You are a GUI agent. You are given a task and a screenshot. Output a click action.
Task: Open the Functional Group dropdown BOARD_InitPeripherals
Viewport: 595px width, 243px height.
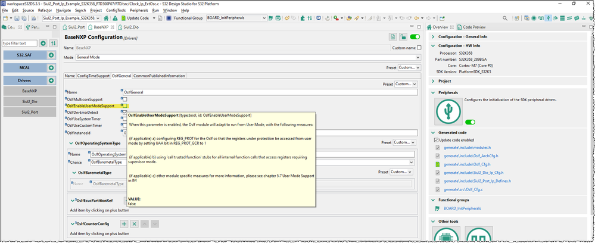click(x=237, y=18)
